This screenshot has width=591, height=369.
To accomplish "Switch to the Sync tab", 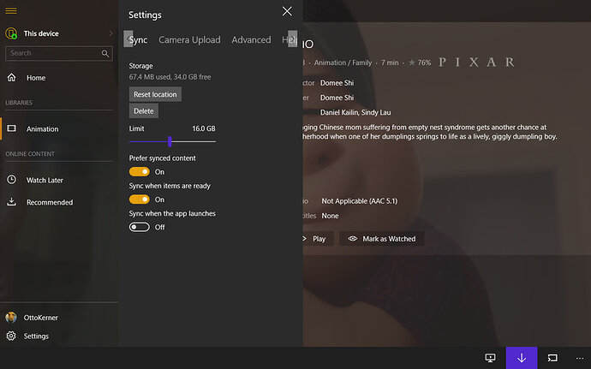I will point(140,40).
